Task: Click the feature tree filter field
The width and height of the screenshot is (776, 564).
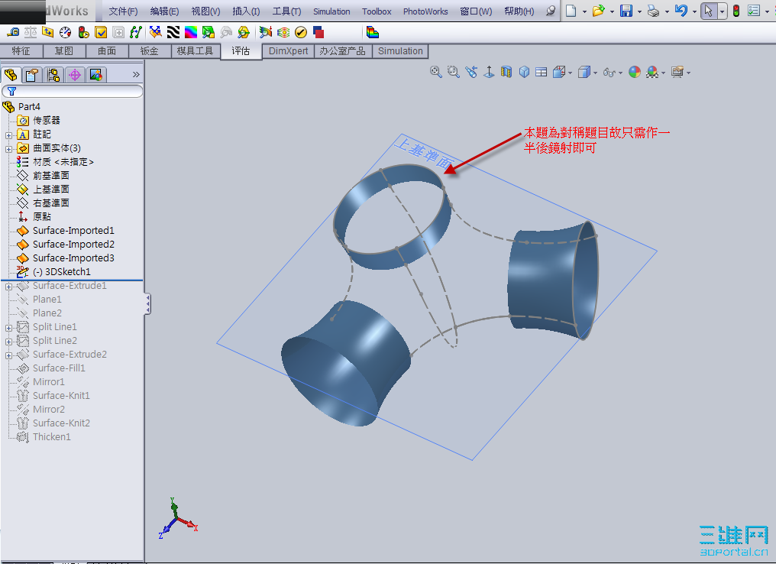Action: pos(73,91)
